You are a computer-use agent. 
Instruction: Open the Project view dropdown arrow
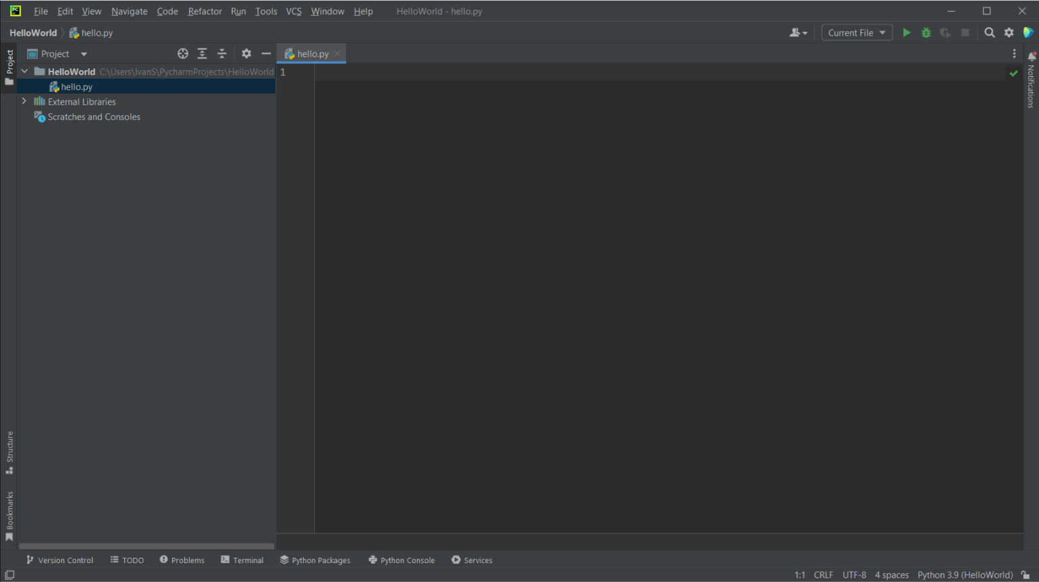tap(84, 54)
